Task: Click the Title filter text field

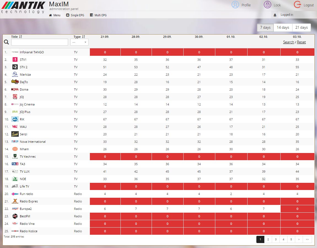Action: click(x=40, y=42)
